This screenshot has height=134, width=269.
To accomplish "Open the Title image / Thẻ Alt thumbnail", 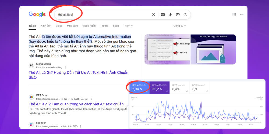I will point(167,49).
